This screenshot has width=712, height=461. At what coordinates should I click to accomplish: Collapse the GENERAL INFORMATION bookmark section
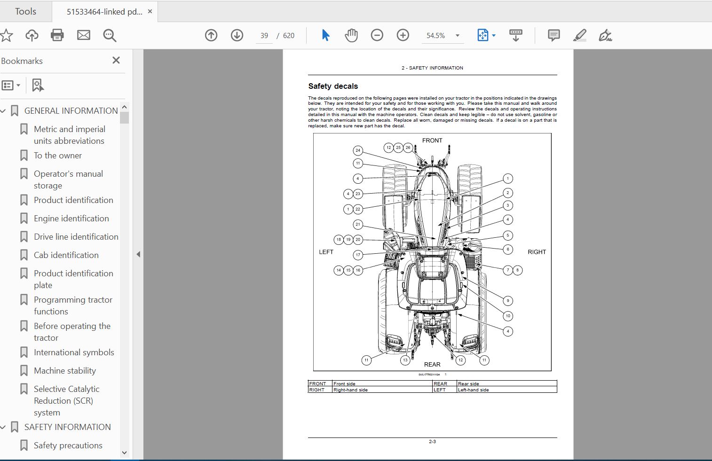click(3, 111)
